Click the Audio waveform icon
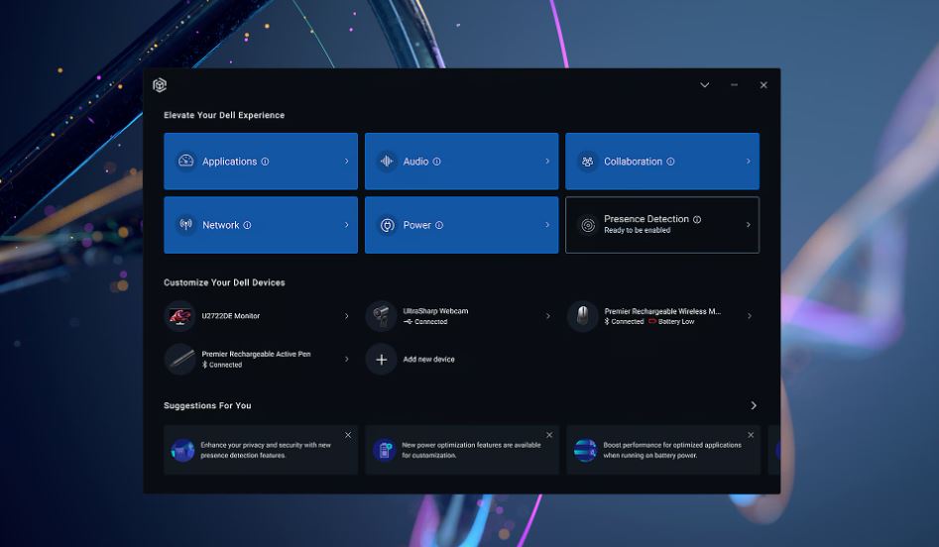The height and width of the screenshot is (547, 939). click(387, 161)
